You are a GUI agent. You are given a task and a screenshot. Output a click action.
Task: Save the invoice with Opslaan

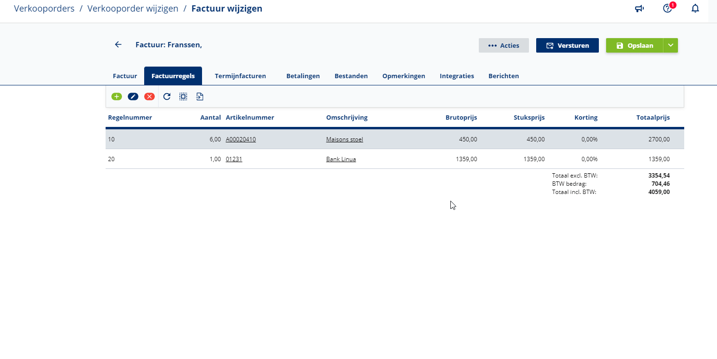point(635,45)
